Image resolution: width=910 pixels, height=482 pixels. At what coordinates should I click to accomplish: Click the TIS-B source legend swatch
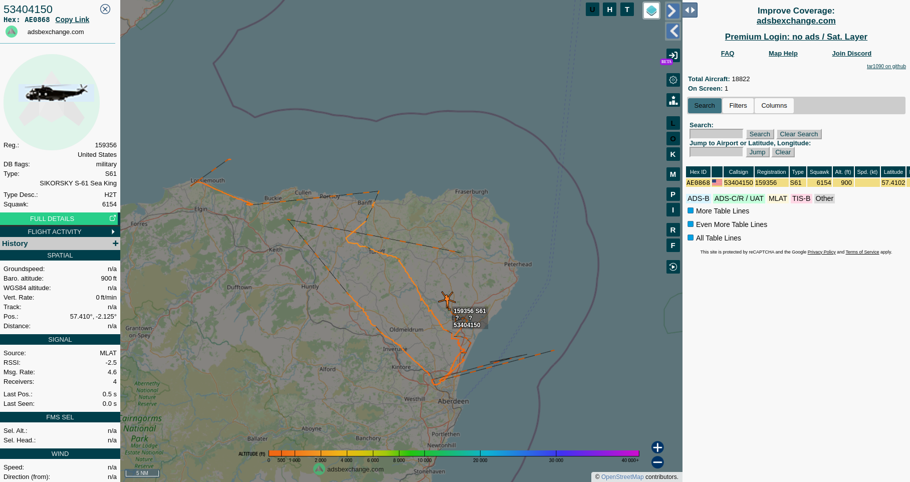point(801,198)
